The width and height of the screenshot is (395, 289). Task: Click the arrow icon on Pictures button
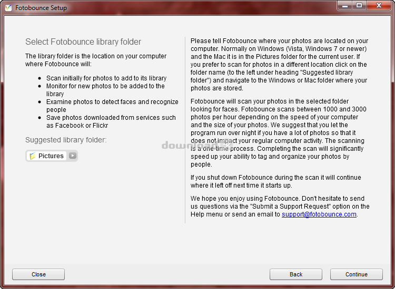pyautogui.click(x=72, y=156)
